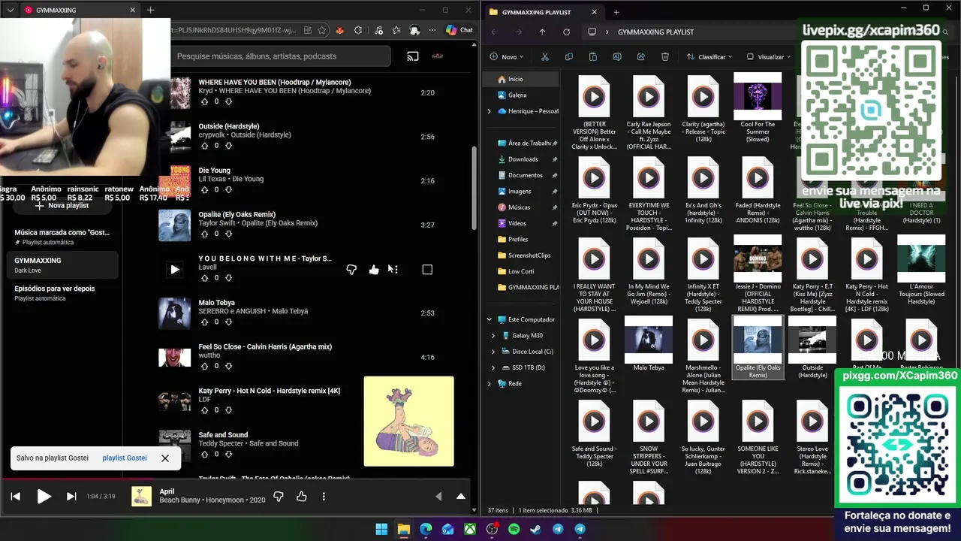Upvote 'Opalite (Ely Oaks Remix)' song
Screen dimensions: 961x541
pyautogui.click(x=204, y=234)
